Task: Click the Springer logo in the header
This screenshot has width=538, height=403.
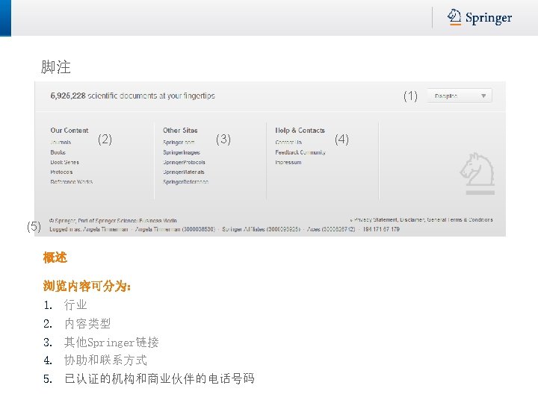Action: tap(479, 17)
